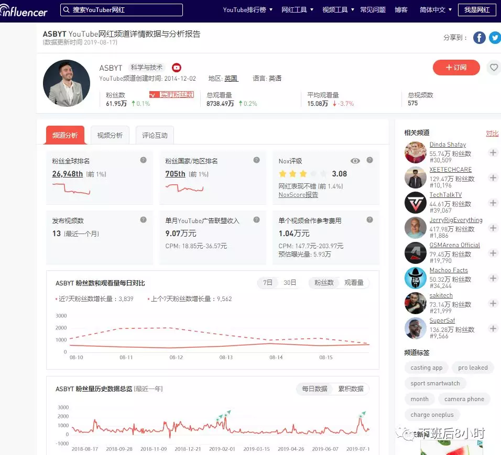The image size is (501, 455).
Task: Help icon for 粉丝国家/地区排名
Action: (256, 160)
